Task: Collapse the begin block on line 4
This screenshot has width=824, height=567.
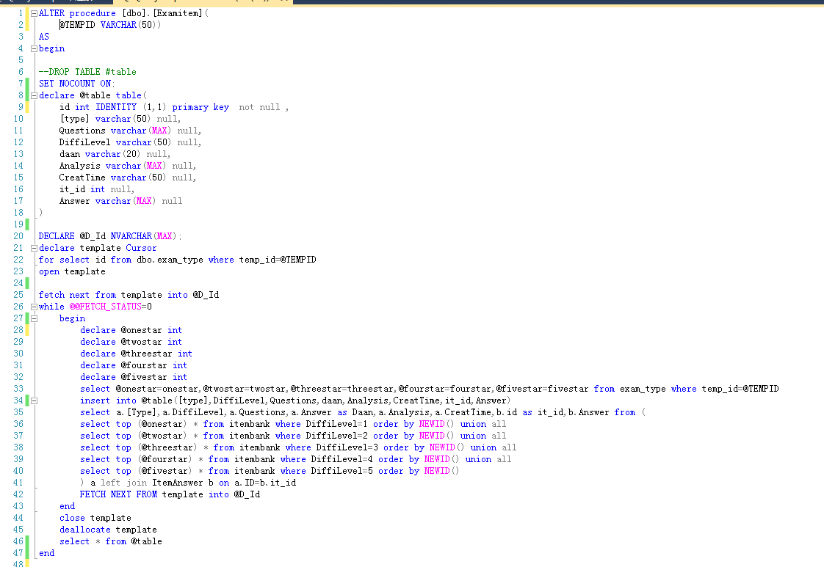Action: click(35, 49)
